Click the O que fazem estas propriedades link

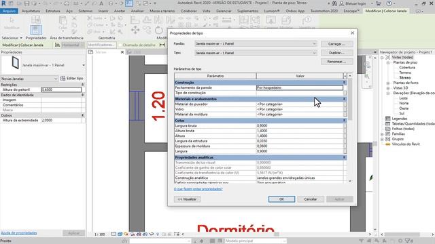click(198, 189)
